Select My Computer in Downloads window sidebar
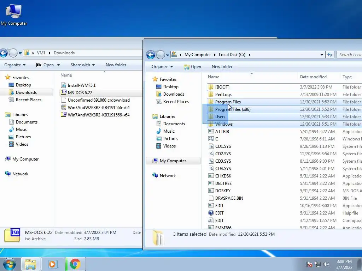The height and width of the screenshot is (271, 362). 25,159
